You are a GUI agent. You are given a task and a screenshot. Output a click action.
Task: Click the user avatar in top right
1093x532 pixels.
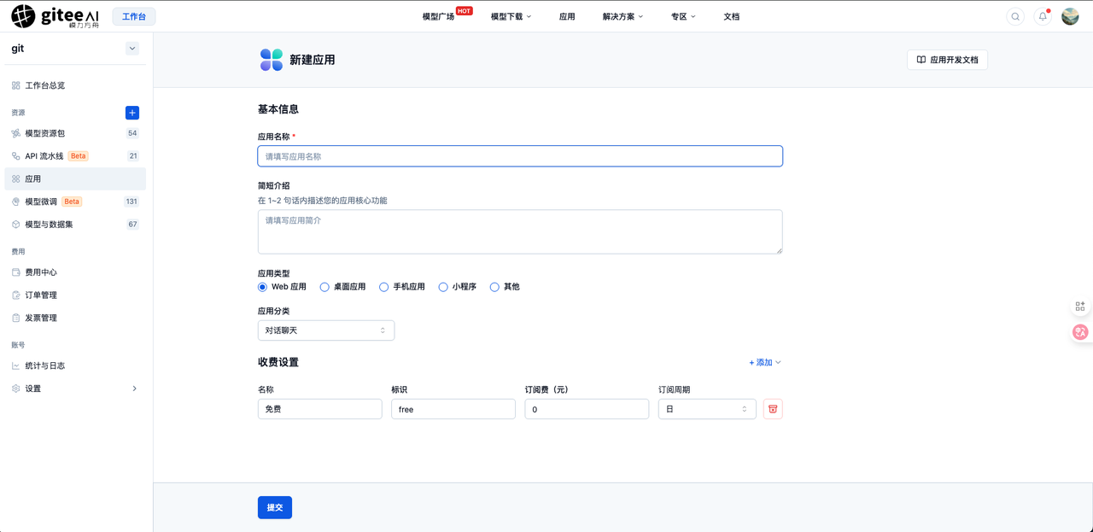tap(1070, 16)
